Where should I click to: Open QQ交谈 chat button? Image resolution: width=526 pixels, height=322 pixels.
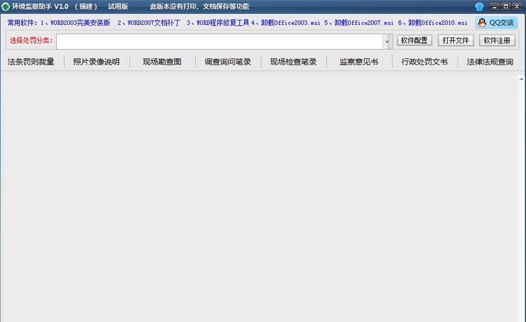(496, 22)
